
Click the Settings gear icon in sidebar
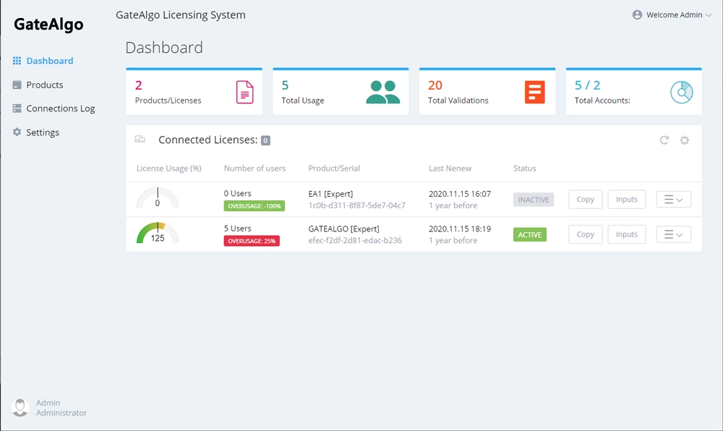(17, 132)
